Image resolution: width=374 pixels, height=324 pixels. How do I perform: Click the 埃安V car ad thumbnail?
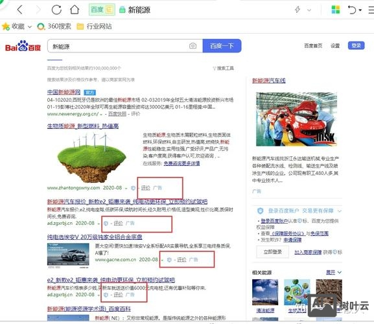[68, 255]
